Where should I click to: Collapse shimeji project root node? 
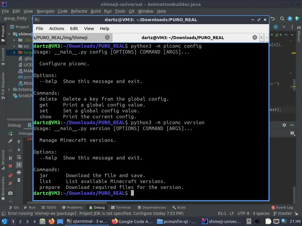9,34
